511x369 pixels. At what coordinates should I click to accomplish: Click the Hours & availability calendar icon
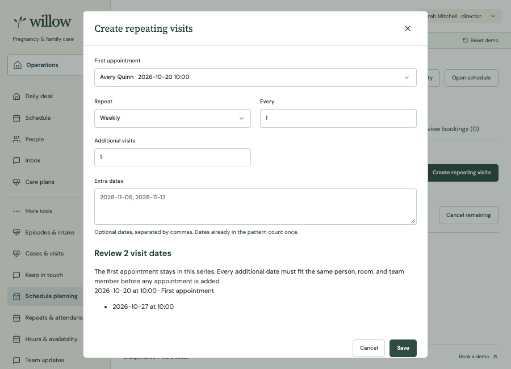(16, 339)
